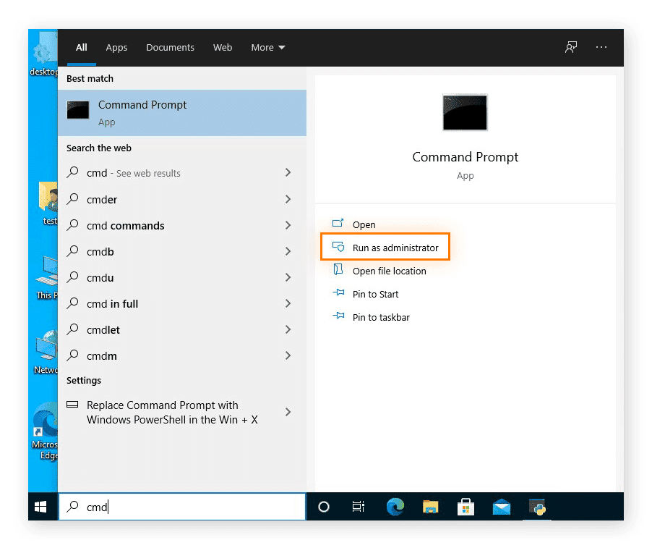Choose the cmdm suggestion
The width and height of the screenshot is (652, 548).
pos(182,355)
